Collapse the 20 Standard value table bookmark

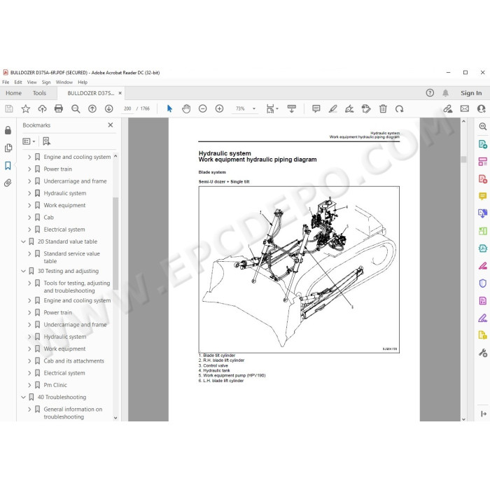pyautogui.click(x=23, y=241)
